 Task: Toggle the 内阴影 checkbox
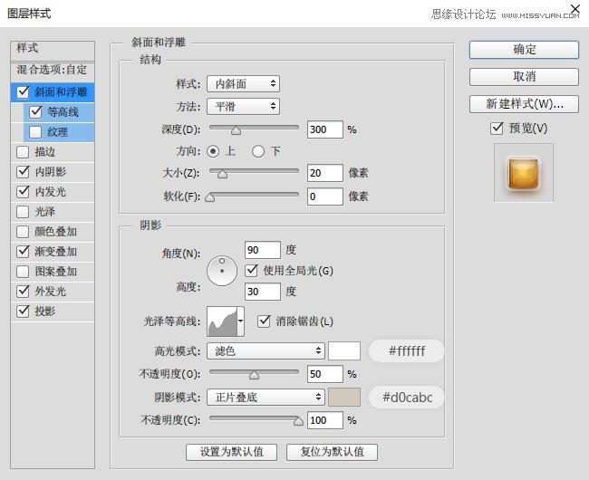23,172
